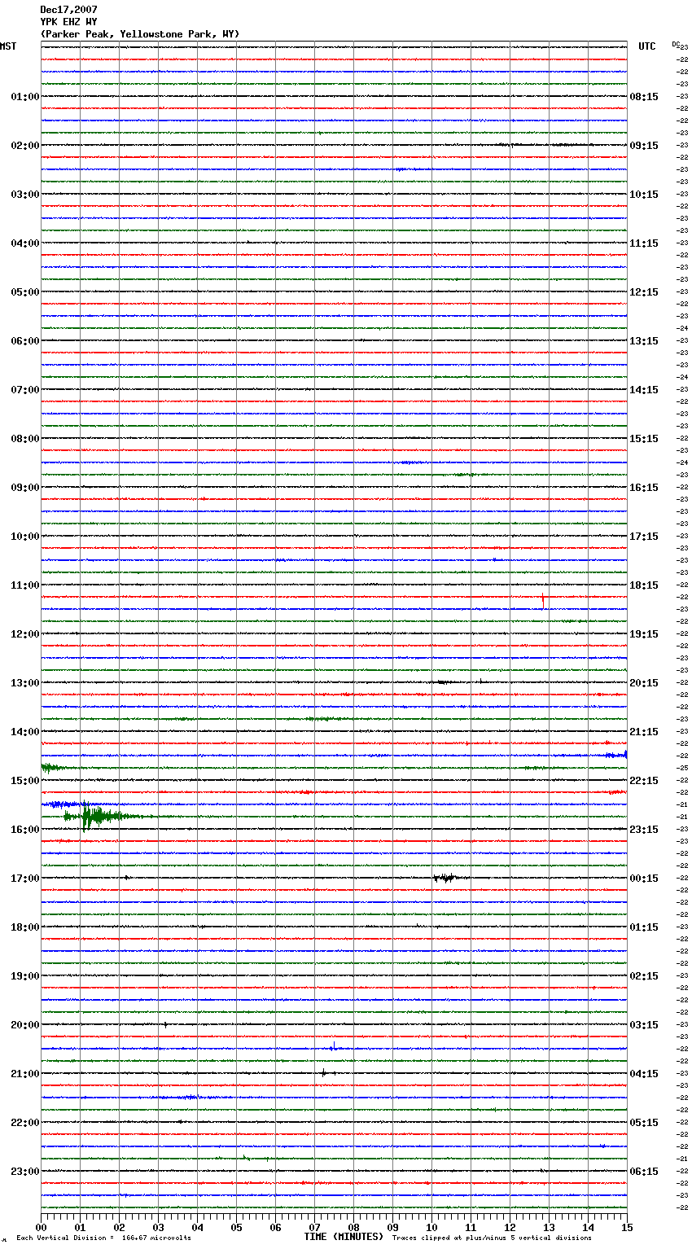Select the 01:00 MST time label
Screen dimensions: 692x1249
[x=24, y=97]
